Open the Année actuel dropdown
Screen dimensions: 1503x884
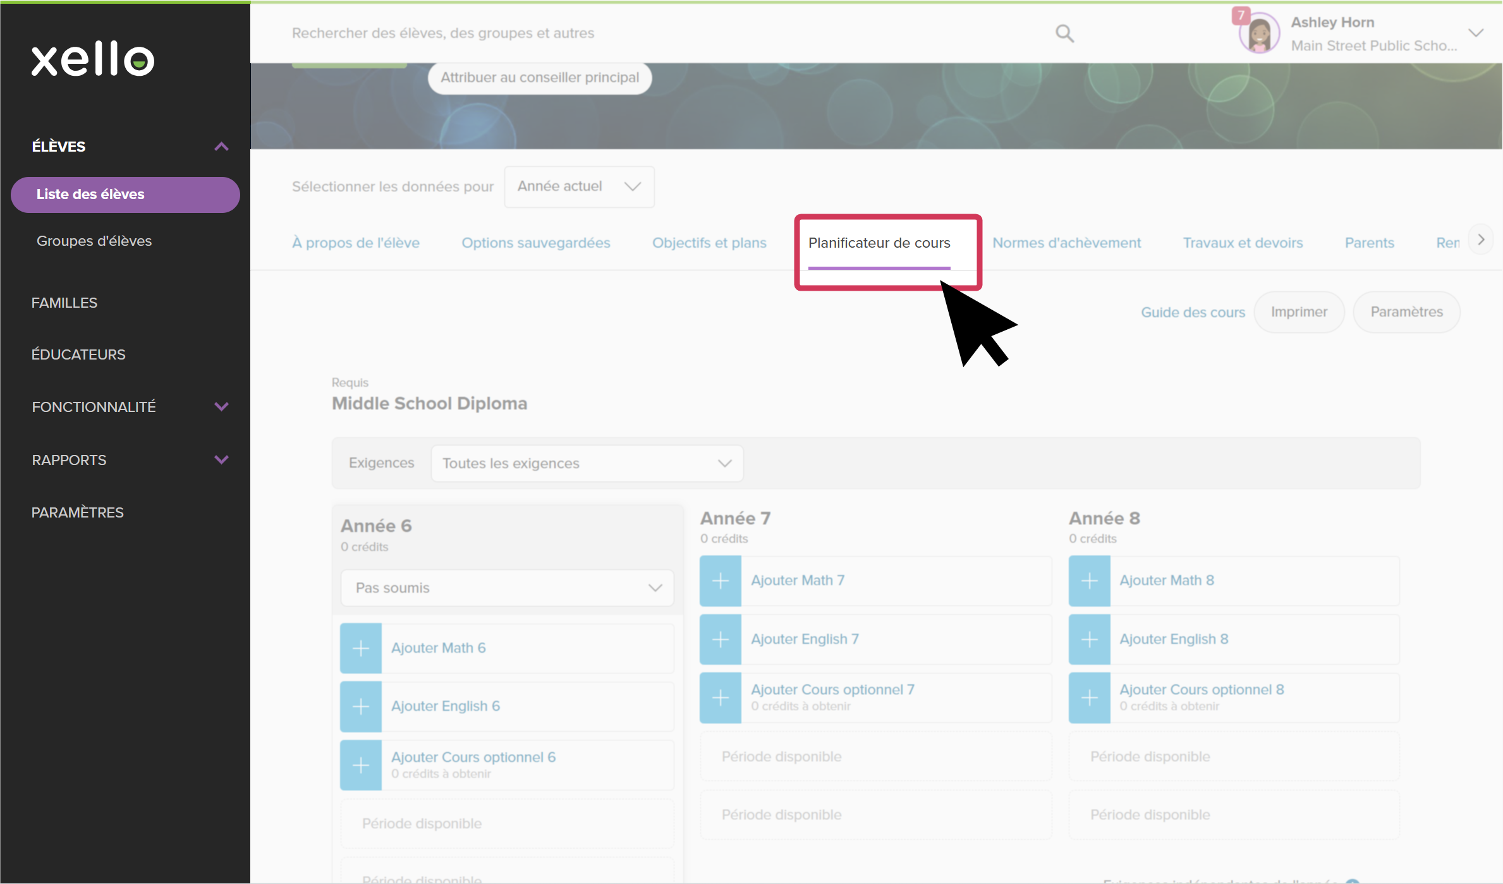click(x=579, y=186)
